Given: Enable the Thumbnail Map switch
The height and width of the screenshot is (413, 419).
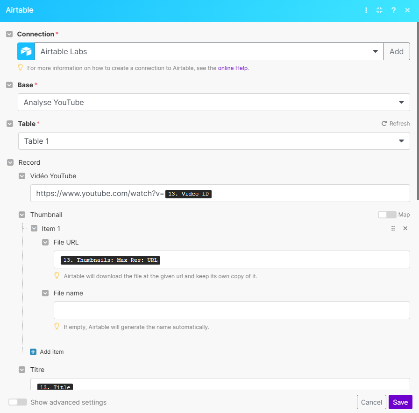Looking at the screenshot, I should [x=387, y=215].
